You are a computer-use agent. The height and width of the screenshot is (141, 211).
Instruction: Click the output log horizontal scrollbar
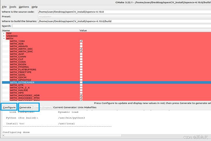coord(63,135)
